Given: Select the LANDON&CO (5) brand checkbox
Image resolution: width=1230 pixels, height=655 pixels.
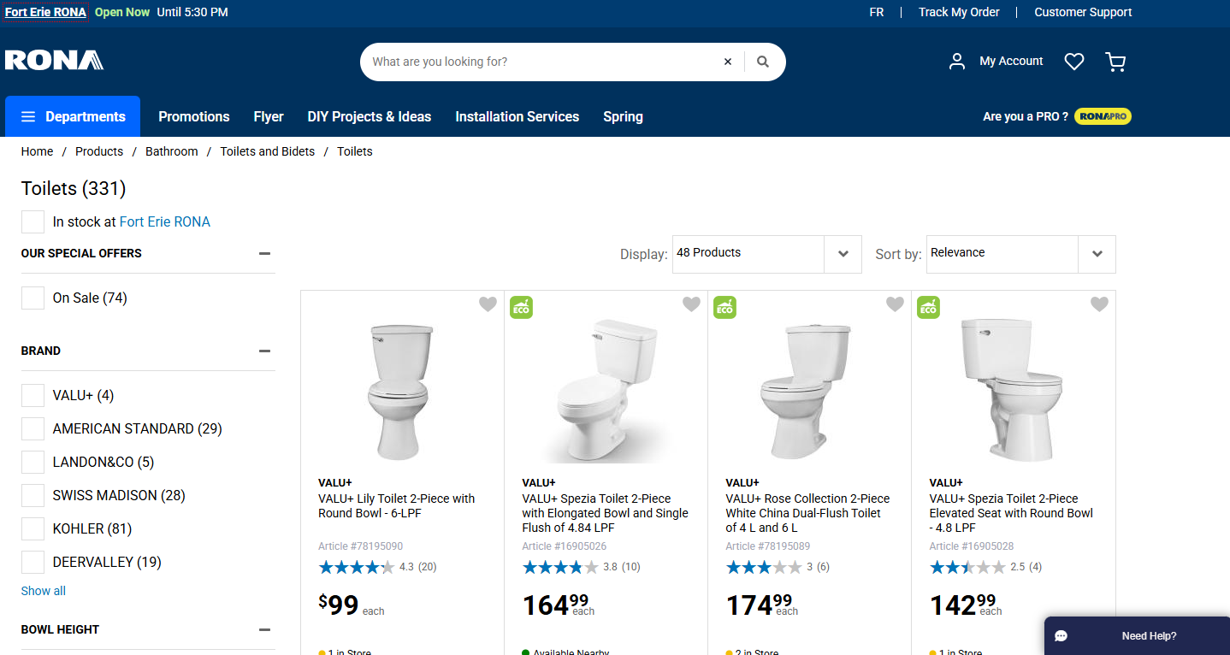Looking at the screenshot, I should [33, 462].
